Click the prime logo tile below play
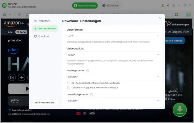Viewport: 194px width, 123px height. pyautogui.click(x=19, y=101)
